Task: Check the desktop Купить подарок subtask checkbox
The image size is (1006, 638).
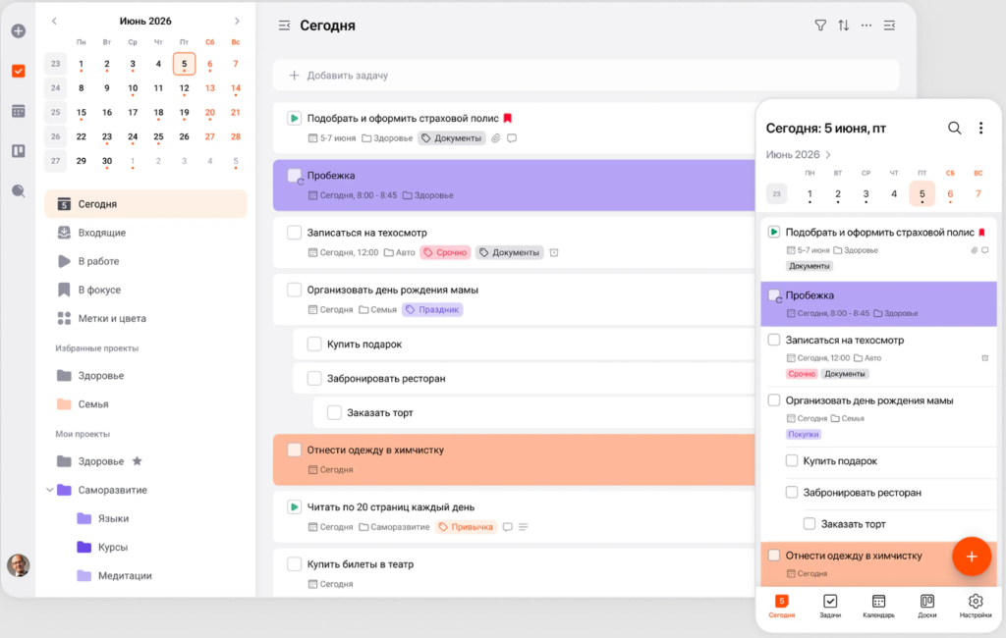Action: point(314,345)
